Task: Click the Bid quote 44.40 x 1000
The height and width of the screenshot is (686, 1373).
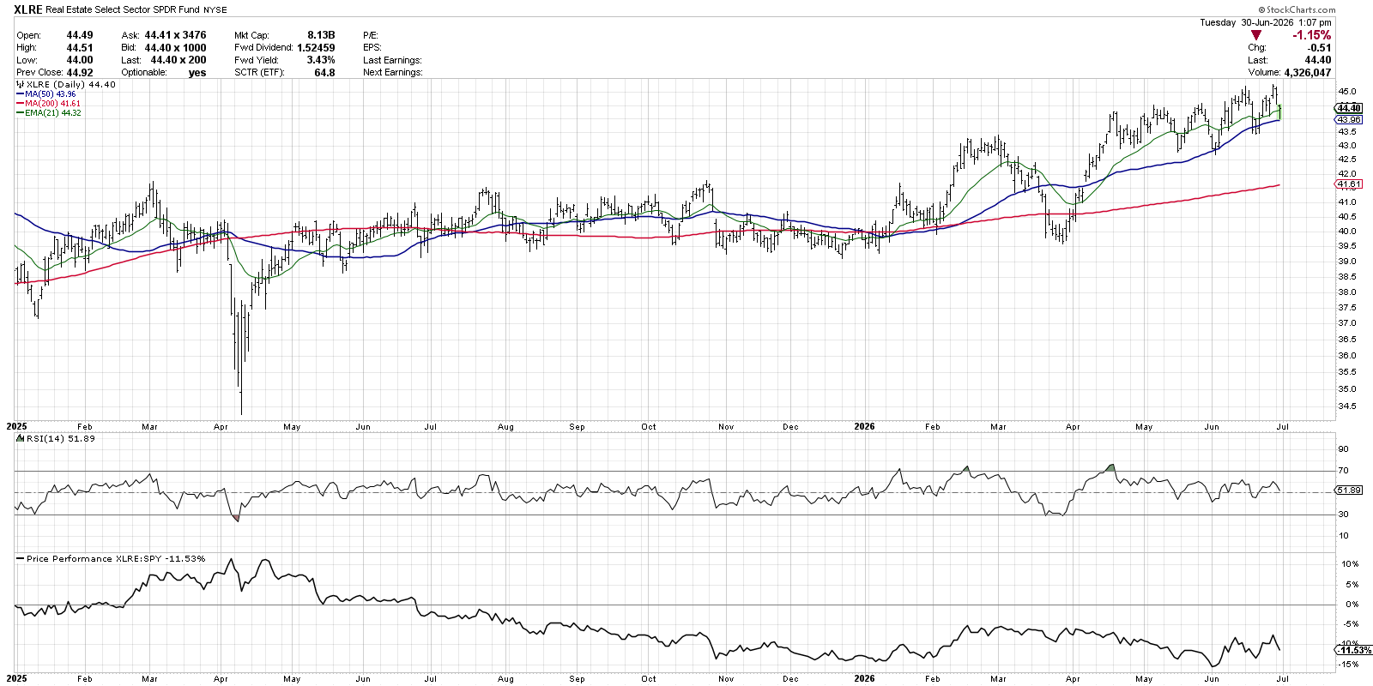Action: (x=175, y=48)
